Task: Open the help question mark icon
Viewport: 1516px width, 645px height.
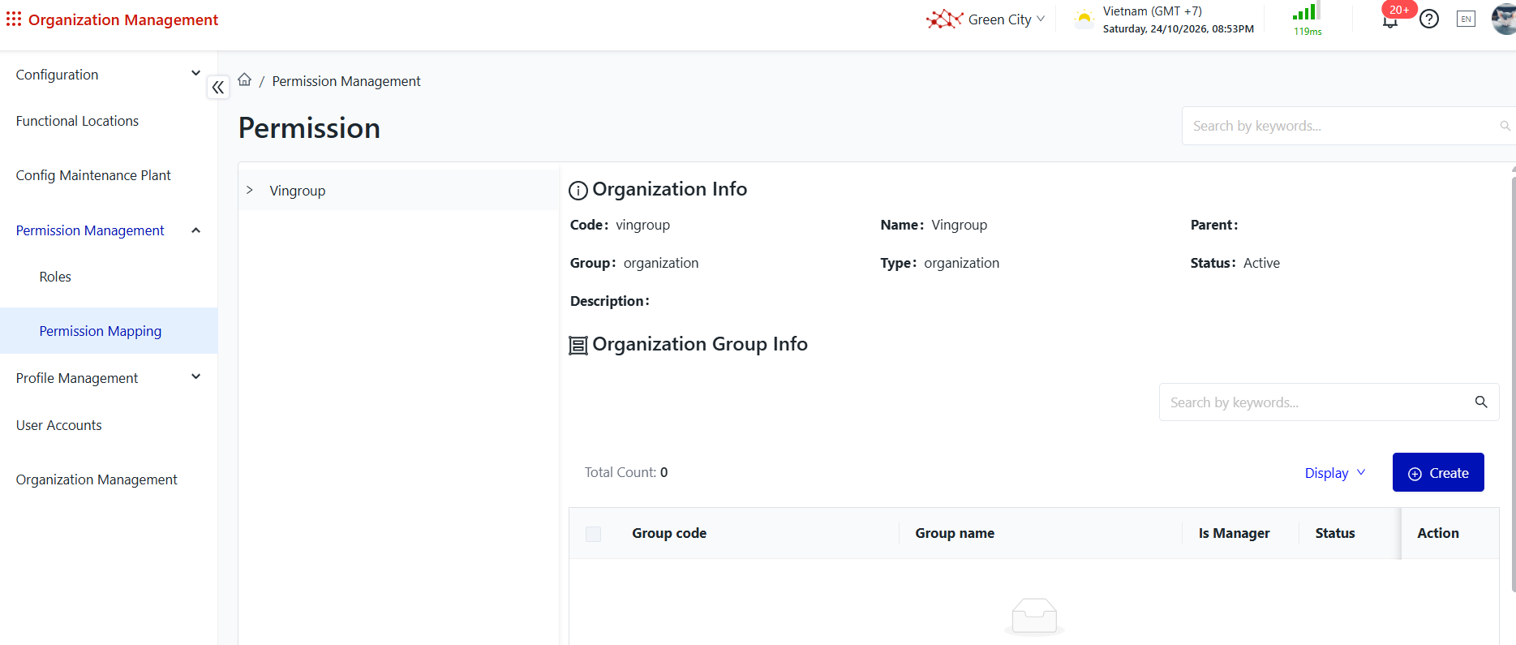Action: click(1429, 19)
